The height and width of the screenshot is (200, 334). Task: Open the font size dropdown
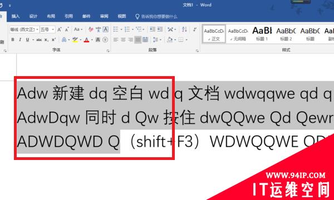[53, 29]
